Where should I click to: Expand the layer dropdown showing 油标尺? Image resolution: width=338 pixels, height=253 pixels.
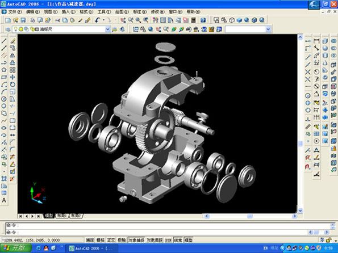(108, 29)
